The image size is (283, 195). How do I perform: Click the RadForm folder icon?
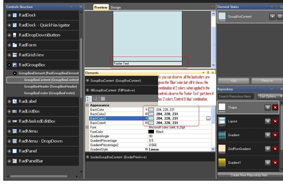(15, 45)
